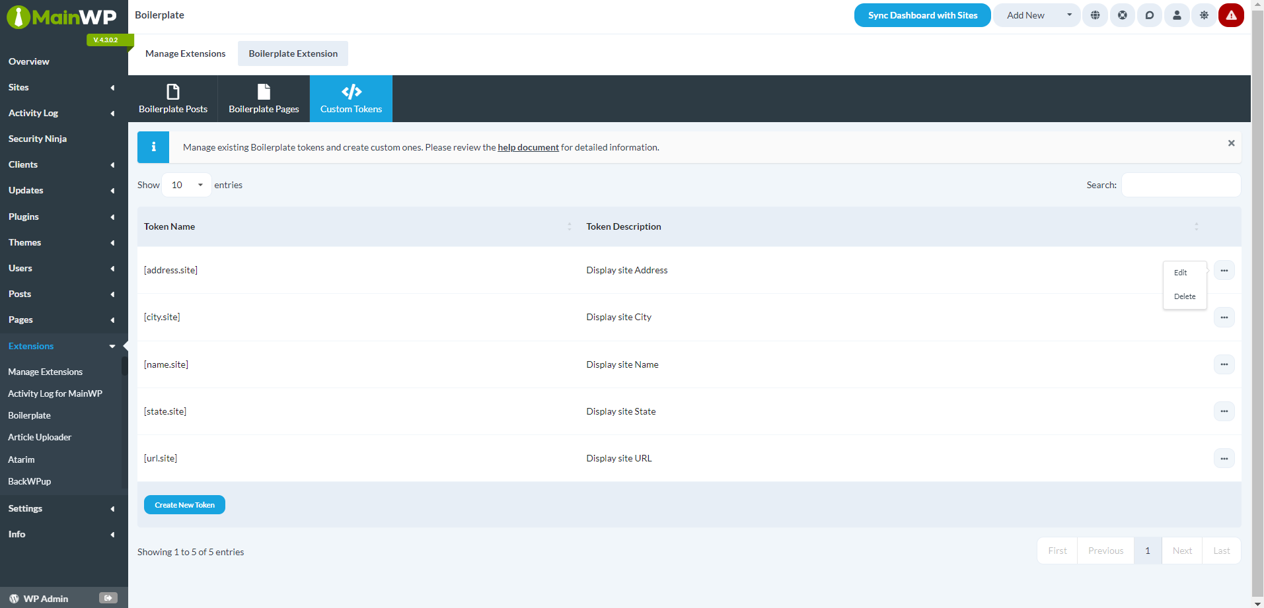Open Activity Log for MainWP submenu item
The image size is (1264, 608).
click(x=55, y=393)
